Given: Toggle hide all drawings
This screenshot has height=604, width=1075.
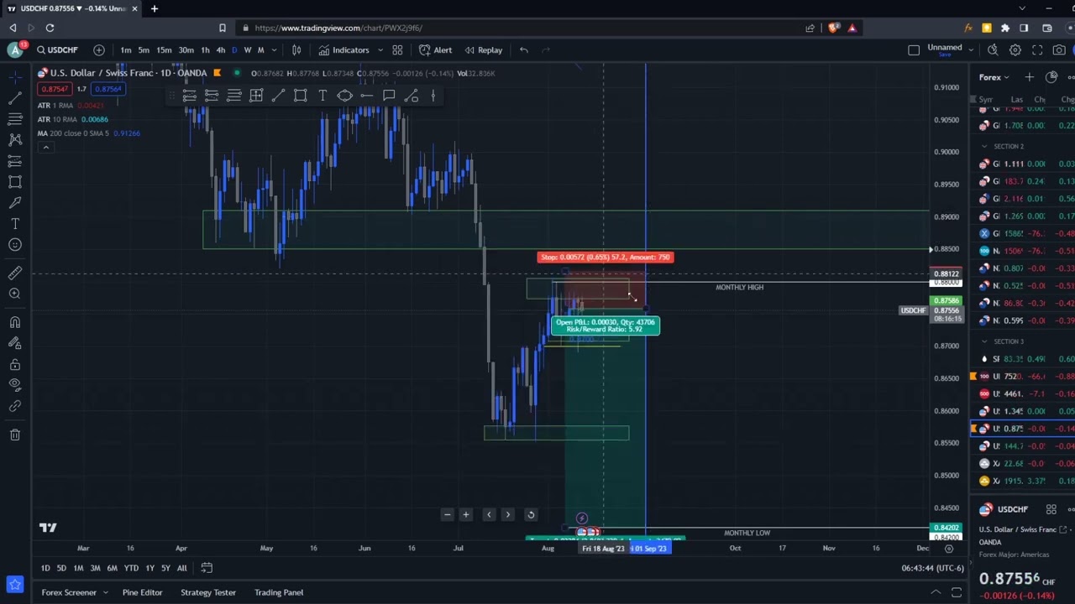Looking at the screenshot, I should point(15,385).
